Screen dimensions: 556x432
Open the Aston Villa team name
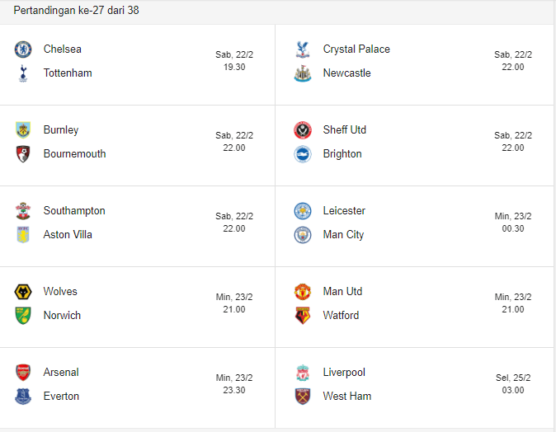(x=68, y=234)
